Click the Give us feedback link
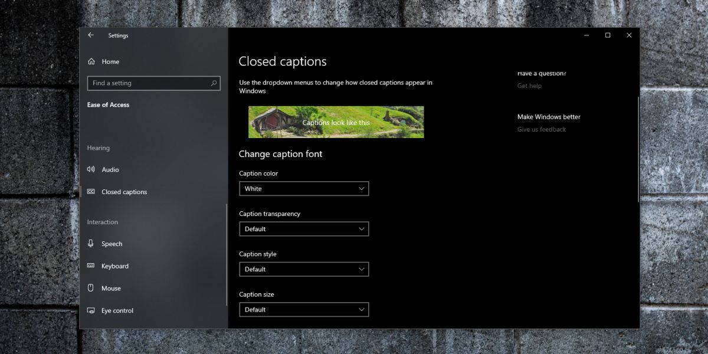This screenshot has width=708, height=354. 541,129
